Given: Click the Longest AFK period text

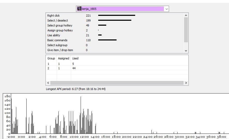Looking at the screenshot, I should [76, 89].
